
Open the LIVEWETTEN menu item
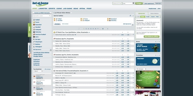(x=43, y=9)
